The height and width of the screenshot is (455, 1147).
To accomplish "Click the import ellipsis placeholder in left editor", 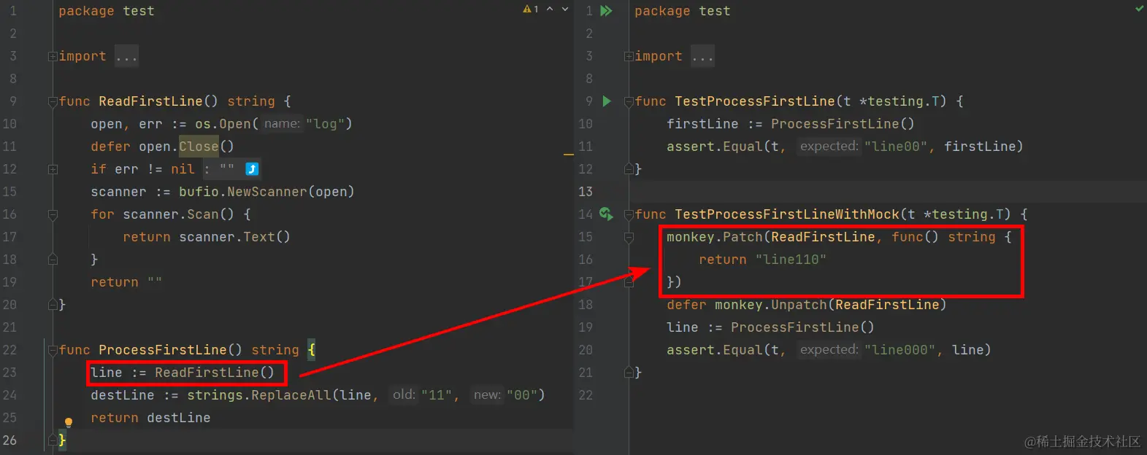I will [126, 56].
